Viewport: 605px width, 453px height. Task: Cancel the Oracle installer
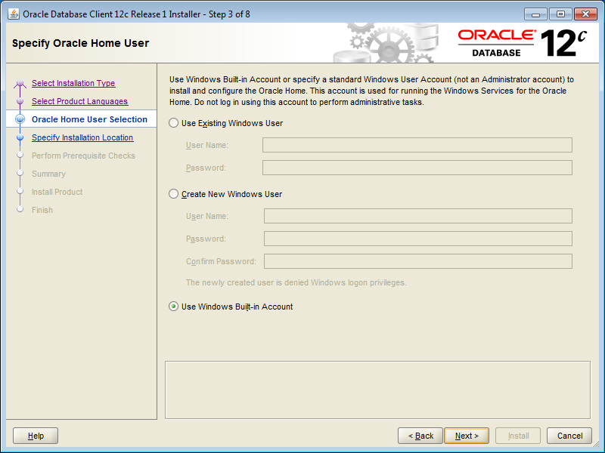569,436
